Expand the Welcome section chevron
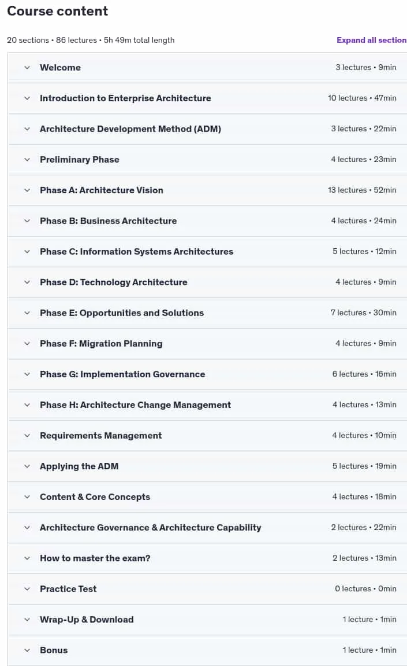The image size is (407, 666). coord(27,68)
